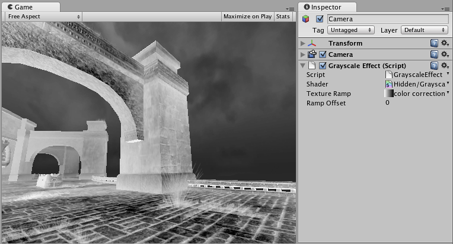Viewport: 453px width, 244px height.
Task: Disable the Camera component checkbox
Action: tap(323, 54)
